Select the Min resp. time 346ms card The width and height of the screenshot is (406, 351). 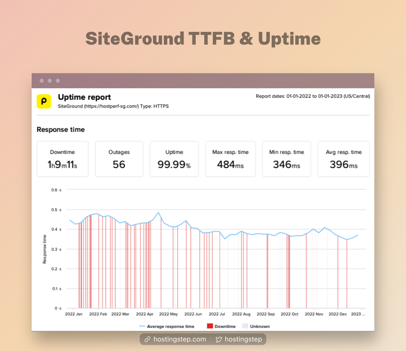[x=287, y=159]
